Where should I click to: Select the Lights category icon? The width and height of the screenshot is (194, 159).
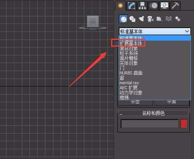141,19
